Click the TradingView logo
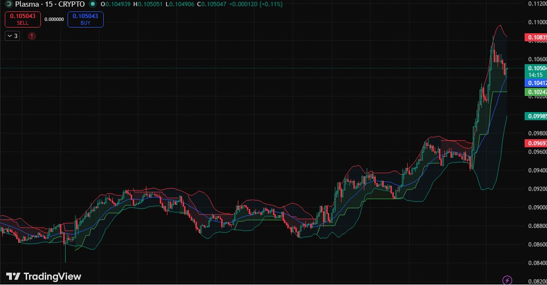547x285 pixels. (44, 276)
